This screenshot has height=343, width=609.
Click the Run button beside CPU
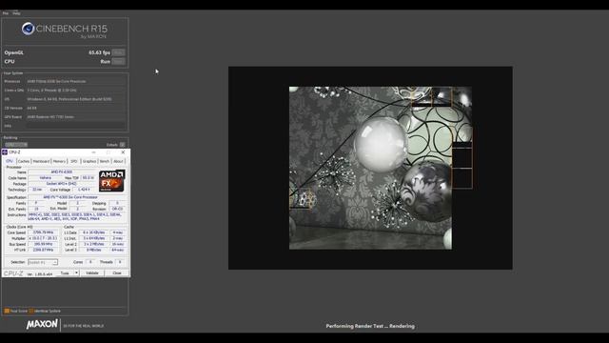pyautogui.click(x=118, y=61)
